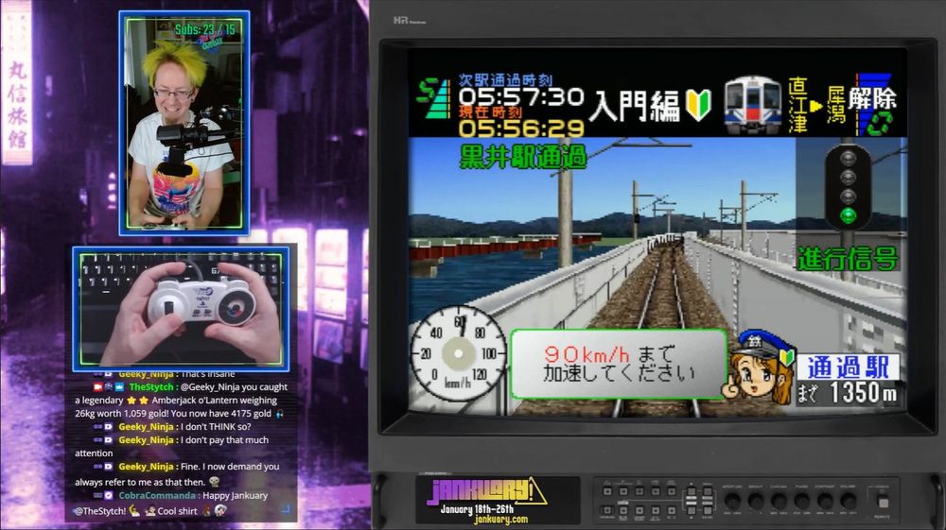Click the 解除 text in the header
The width and height of the screenshot is (946, 530).
[x=872, y=99]
